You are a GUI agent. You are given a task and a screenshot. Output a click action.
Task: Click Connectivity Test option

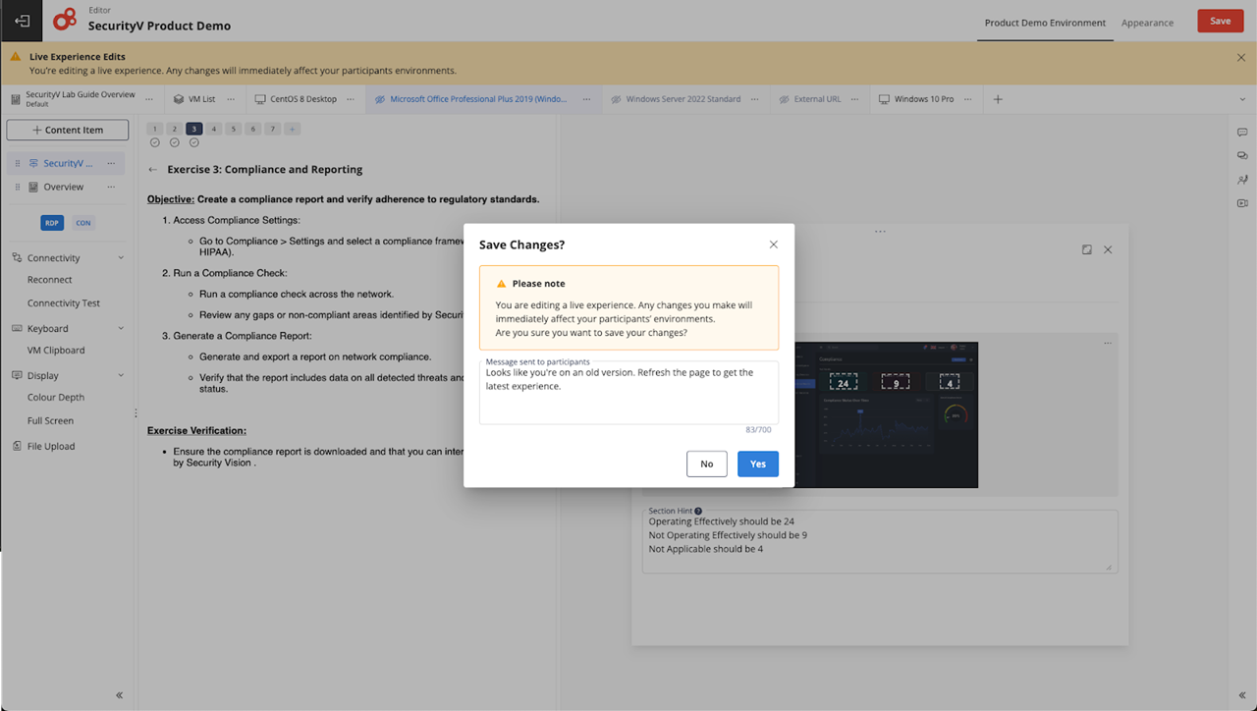(x=64, y=303)
